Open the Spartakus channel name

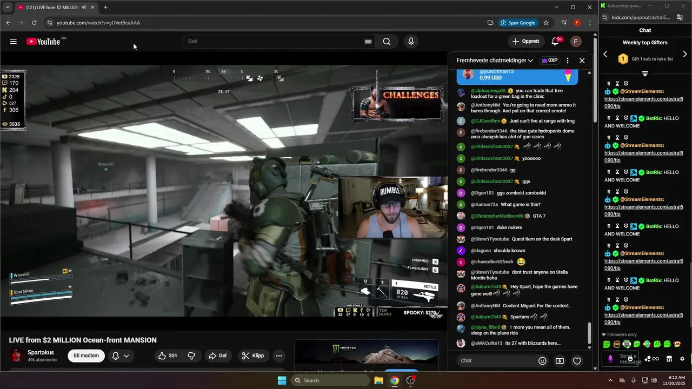[x=41, y=352]
